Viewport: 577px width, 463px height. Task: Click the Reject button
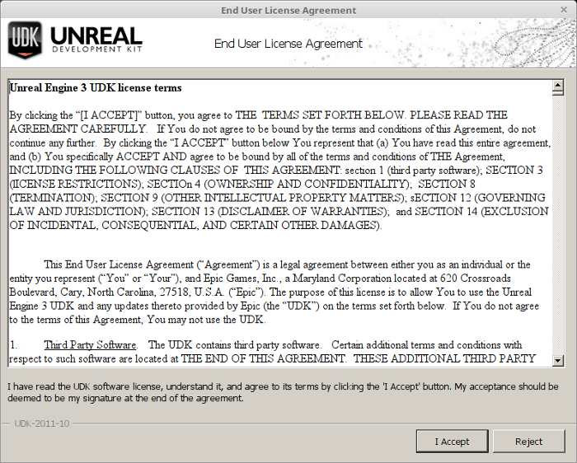click(x=529, y=442)
